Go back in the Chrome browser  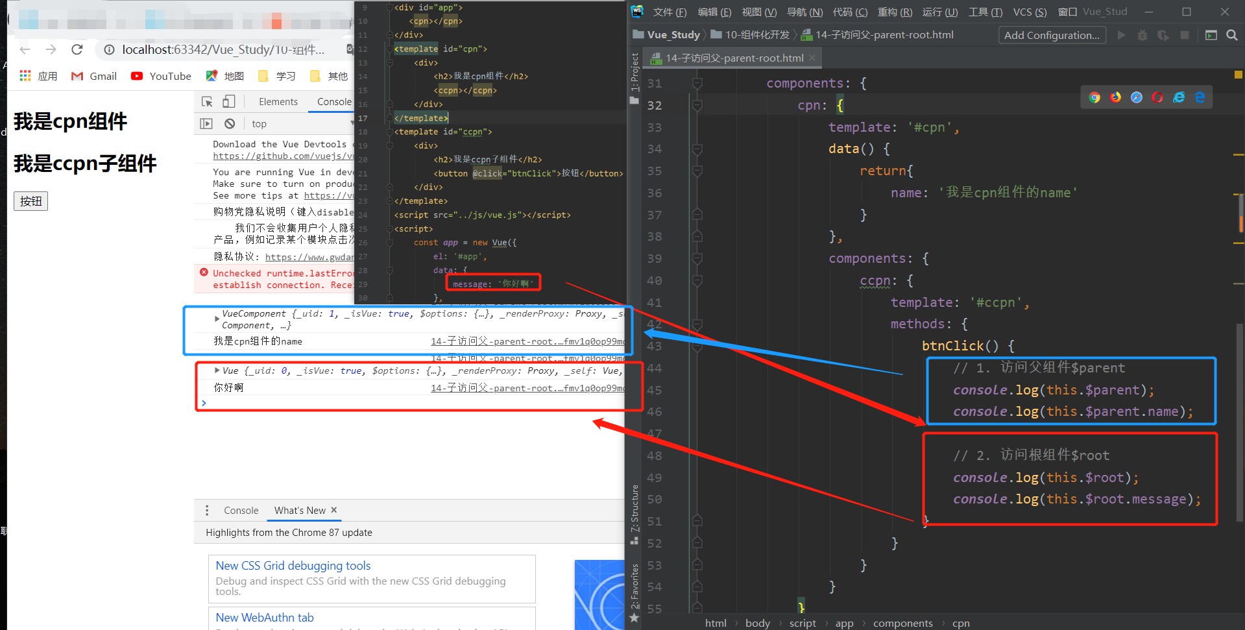(x=25, y=50)
